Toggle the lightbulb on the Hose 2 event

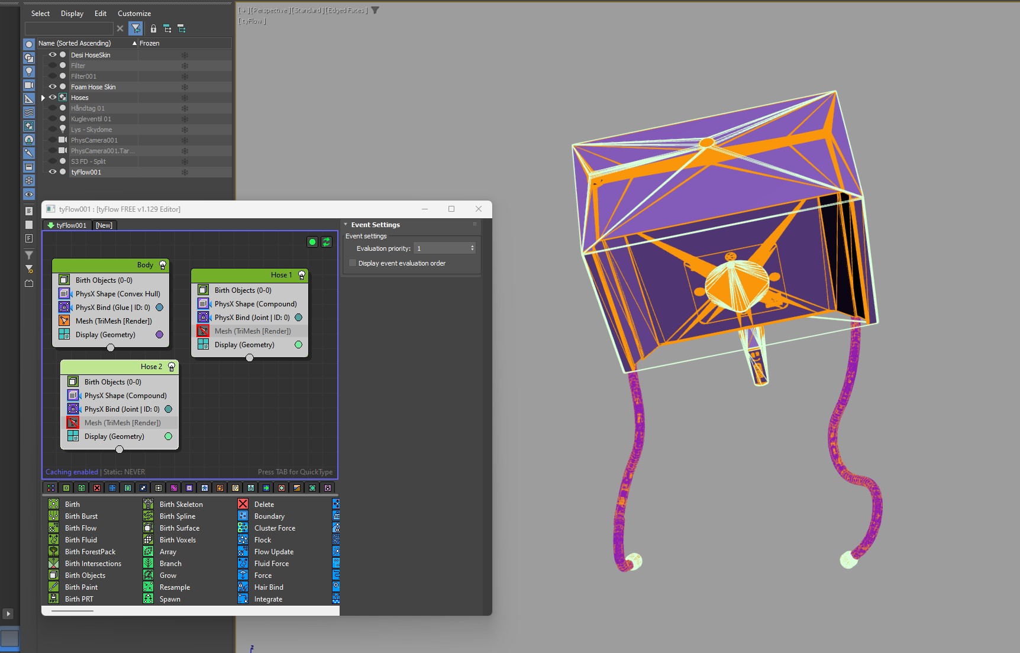pyautogui.click(x=172, y=367)
